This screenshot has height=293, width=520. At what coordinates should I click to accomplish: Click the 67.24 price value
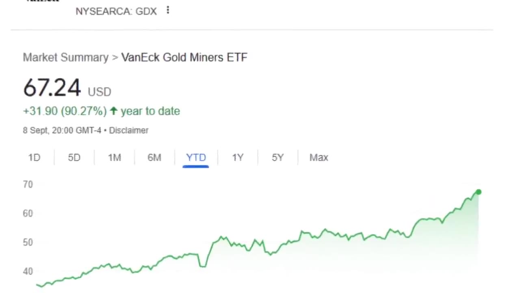pyautogui.click(x=52, y=88)
